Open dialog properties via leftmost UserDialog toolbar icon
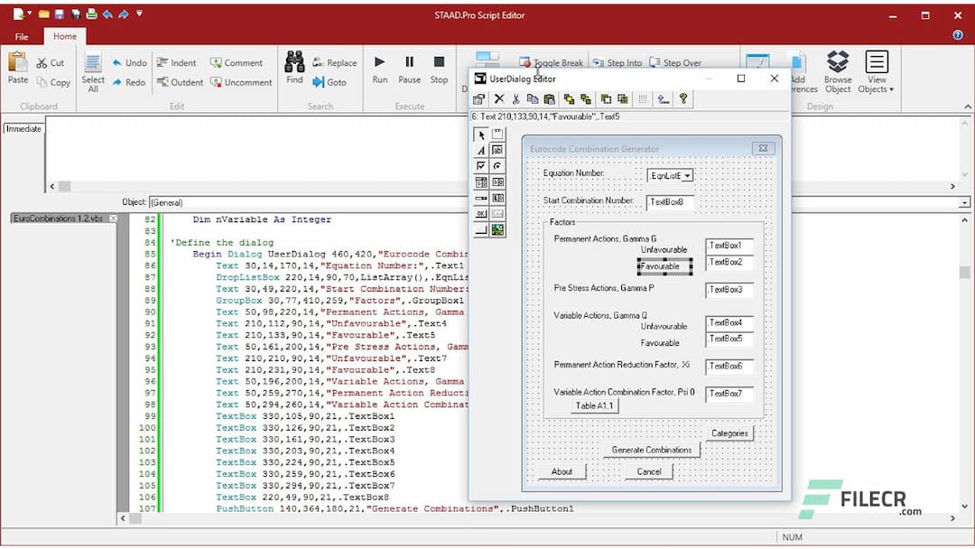This screenshot has width=975, height=549. tap(478, 98)
